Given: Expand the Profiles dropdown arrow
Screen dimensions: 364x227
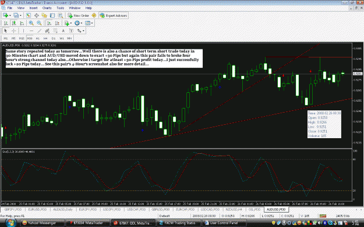Looking at the screenshot, I should 20,16.
